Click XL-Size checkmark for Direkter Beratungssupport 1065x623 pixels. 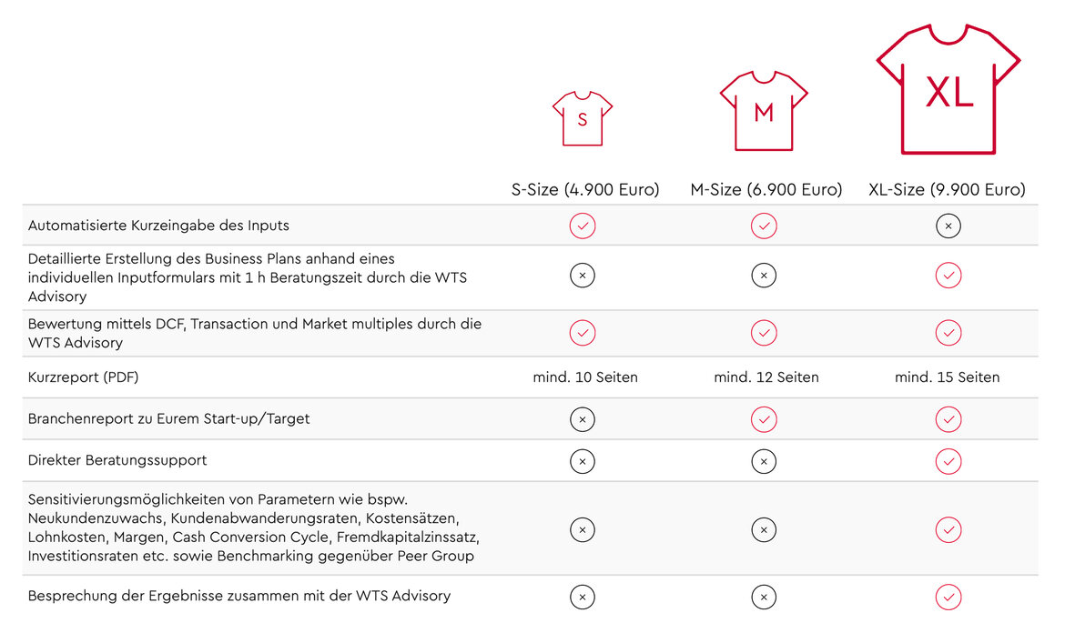click(x=948, y=461)
